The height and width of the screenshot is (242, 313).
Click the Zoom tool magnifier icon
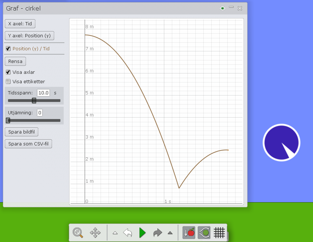coord(78,233)
